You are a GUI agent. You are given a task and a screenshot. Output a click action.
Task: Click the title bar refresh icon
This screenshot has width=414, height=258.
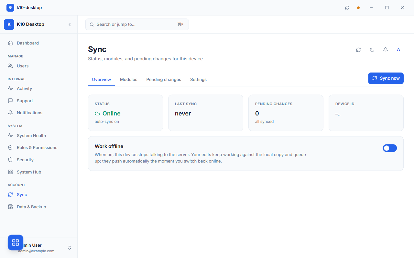click(x=347, y=8)
